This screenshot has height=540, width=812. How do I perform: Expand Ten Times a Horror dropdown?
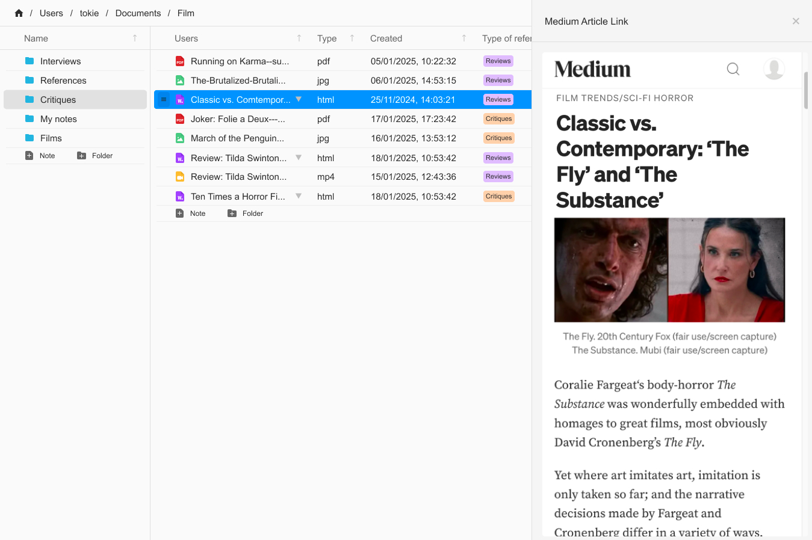click(299, 196)
